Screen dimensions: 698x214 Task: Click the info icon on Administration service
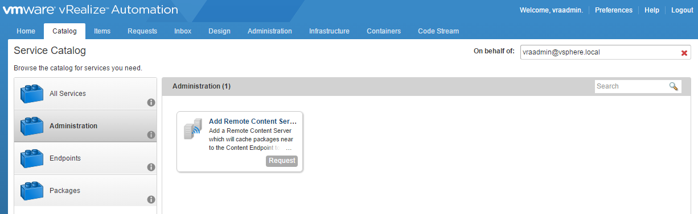(151, 135)
